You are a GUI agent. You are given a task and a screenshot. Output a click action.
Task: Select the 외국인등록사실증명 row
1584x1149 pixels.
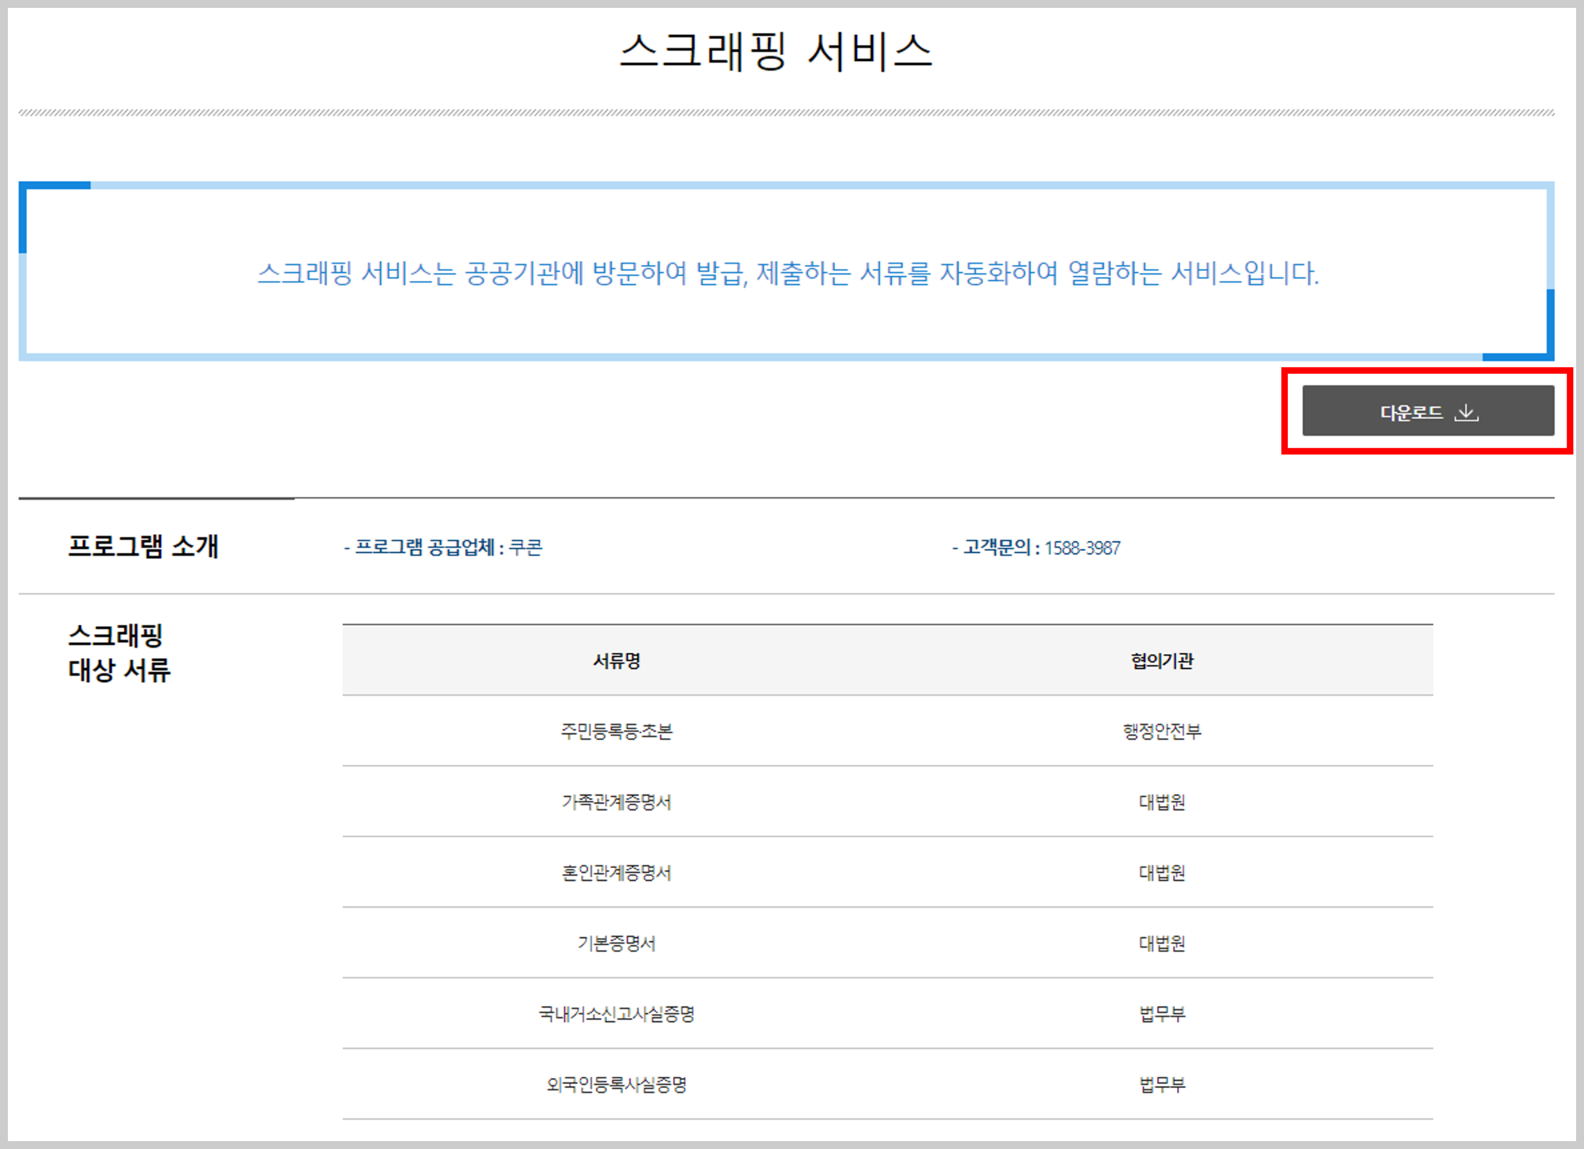(616, 1084)
